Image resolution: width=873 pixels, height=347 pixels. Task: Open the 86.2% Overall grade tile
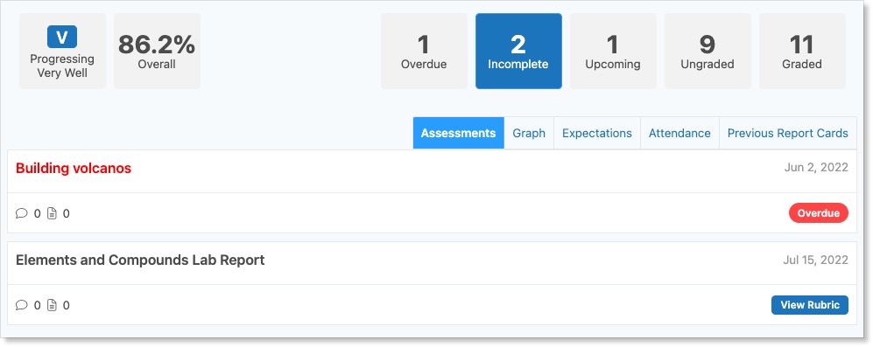tap(157, 52)
